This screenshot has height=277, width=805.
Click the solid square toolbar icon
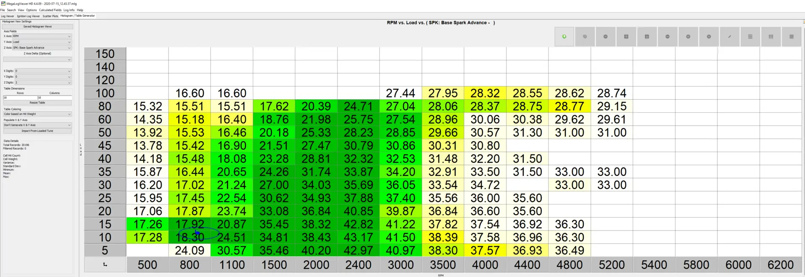coord(792,36)
